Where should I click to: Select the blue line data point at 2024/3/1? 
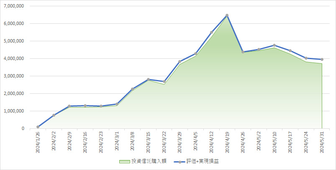117,104
